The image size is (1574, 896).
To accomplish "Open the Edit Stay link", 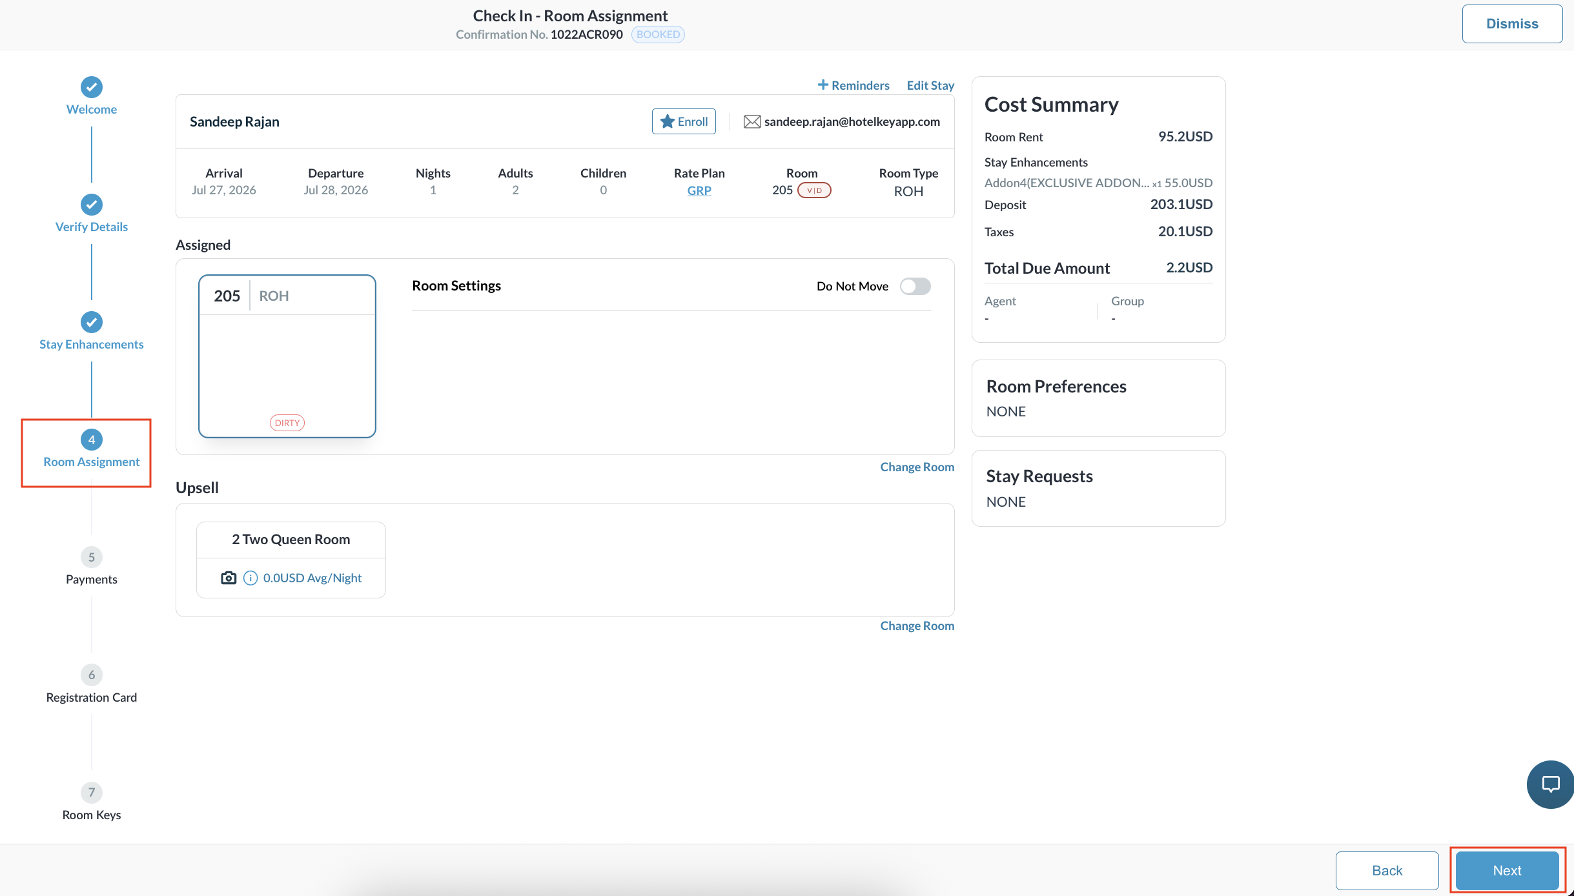I will [x=930, y=85].
